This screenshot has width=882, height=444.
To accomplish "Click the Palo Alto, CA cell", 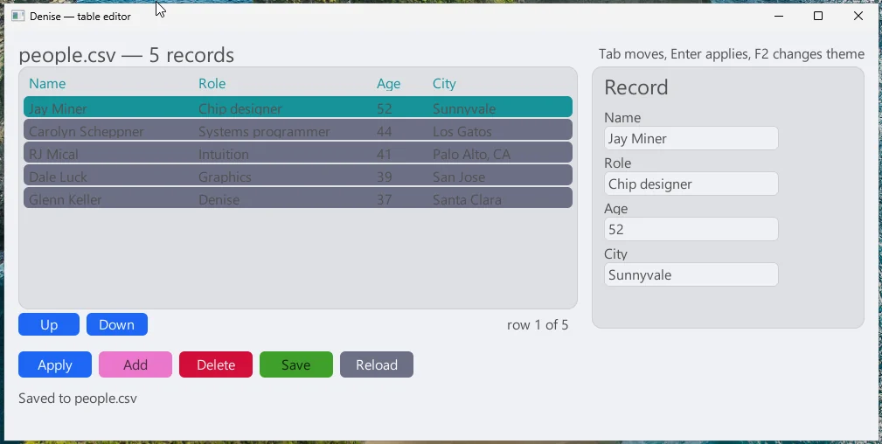I will [472, 154].
